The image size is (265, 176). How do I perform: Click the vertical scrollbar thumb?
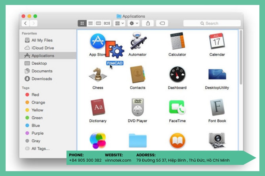tap(241, 57)
